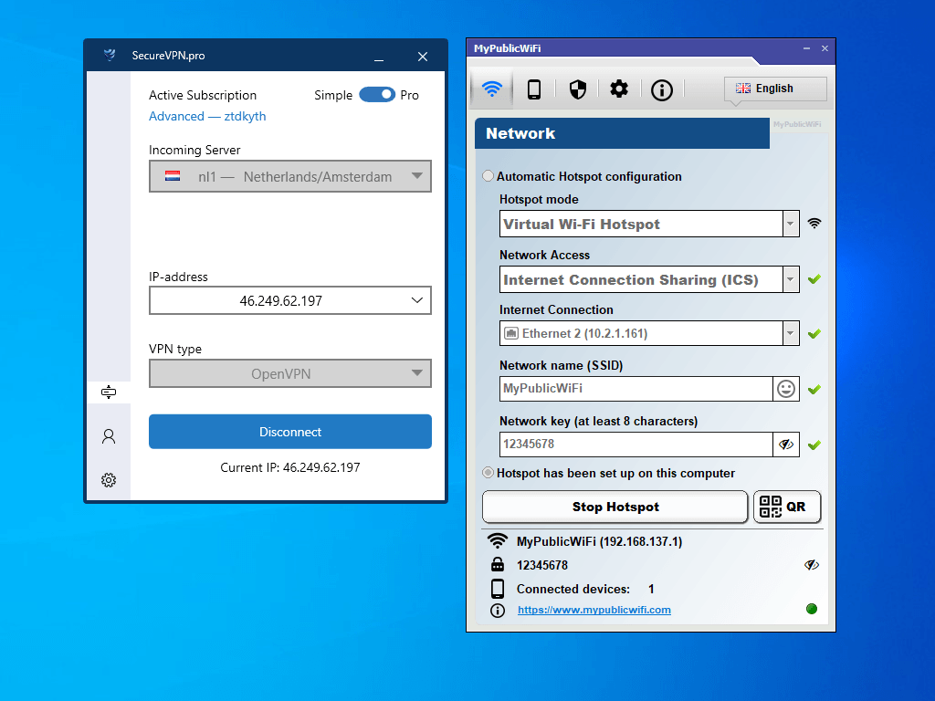
Task: Open the account profile icon in SecureVPN sidebar
Action: pos(109,436)
